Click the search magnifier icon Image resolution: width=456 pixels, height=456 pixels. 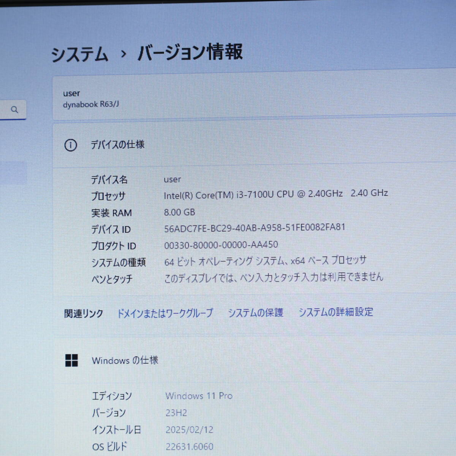pos(14,110)
